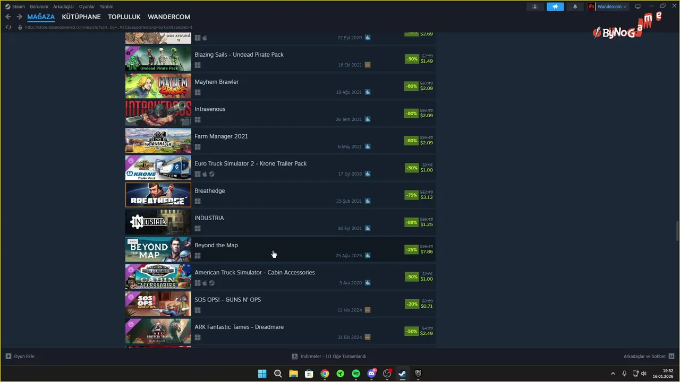Image resolution: width=680 pixels, height=382 pixels.
Task: Click the Krone Trailer Pack thumbnail
Action: (x=158, y=168)
